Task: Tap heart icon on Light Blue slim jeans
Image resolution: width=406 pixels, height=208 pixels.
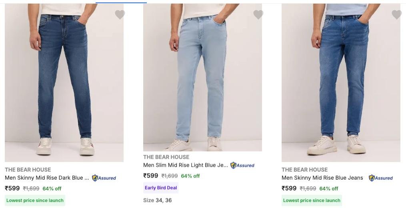Action: (x=258, y=14)
